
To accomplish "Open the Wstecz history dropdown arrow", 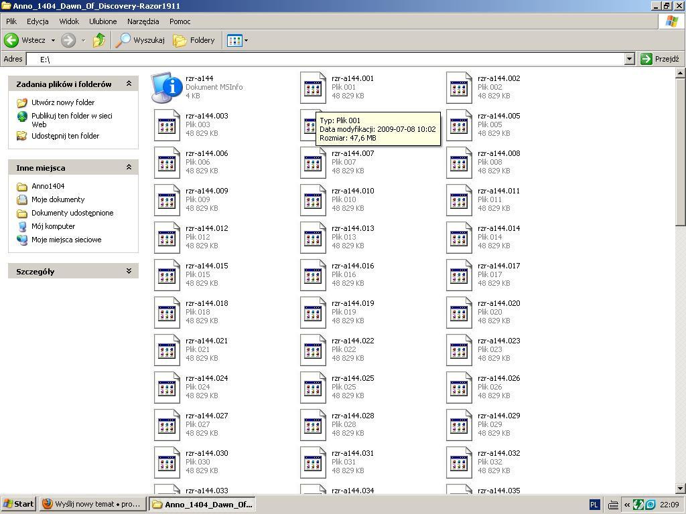I will point(54,41).
